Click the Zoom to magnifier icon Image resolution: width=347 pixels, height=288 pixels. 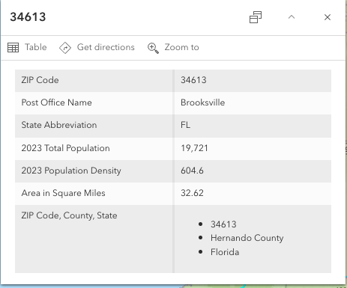coord(153,48)
